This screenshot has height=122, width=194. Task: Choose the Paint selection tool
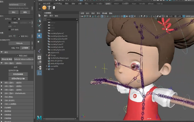coord(40,25)
